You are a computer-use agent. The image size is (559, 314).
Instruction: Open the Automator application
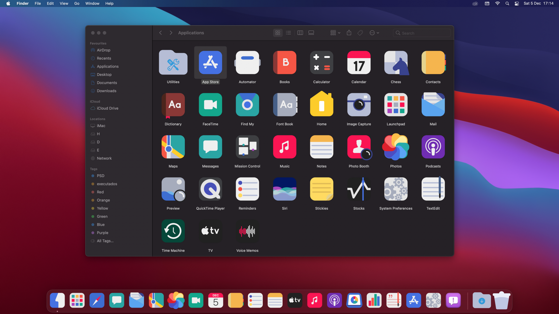coord(247,63)
